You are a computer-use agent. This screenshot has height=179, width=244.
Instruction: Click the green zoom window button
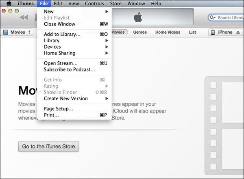17,11
